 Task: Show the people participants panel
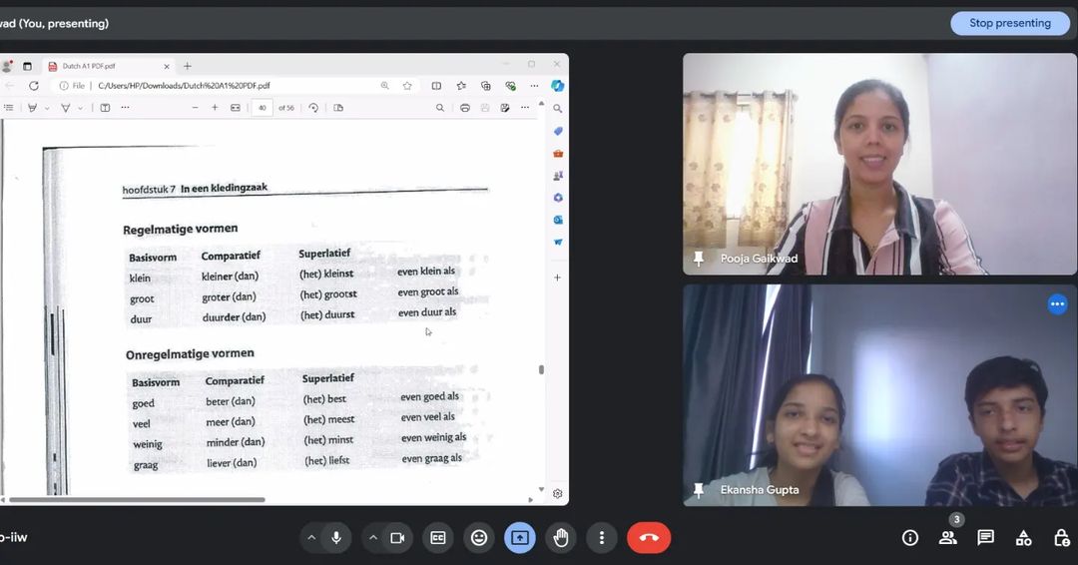(948, 537)
